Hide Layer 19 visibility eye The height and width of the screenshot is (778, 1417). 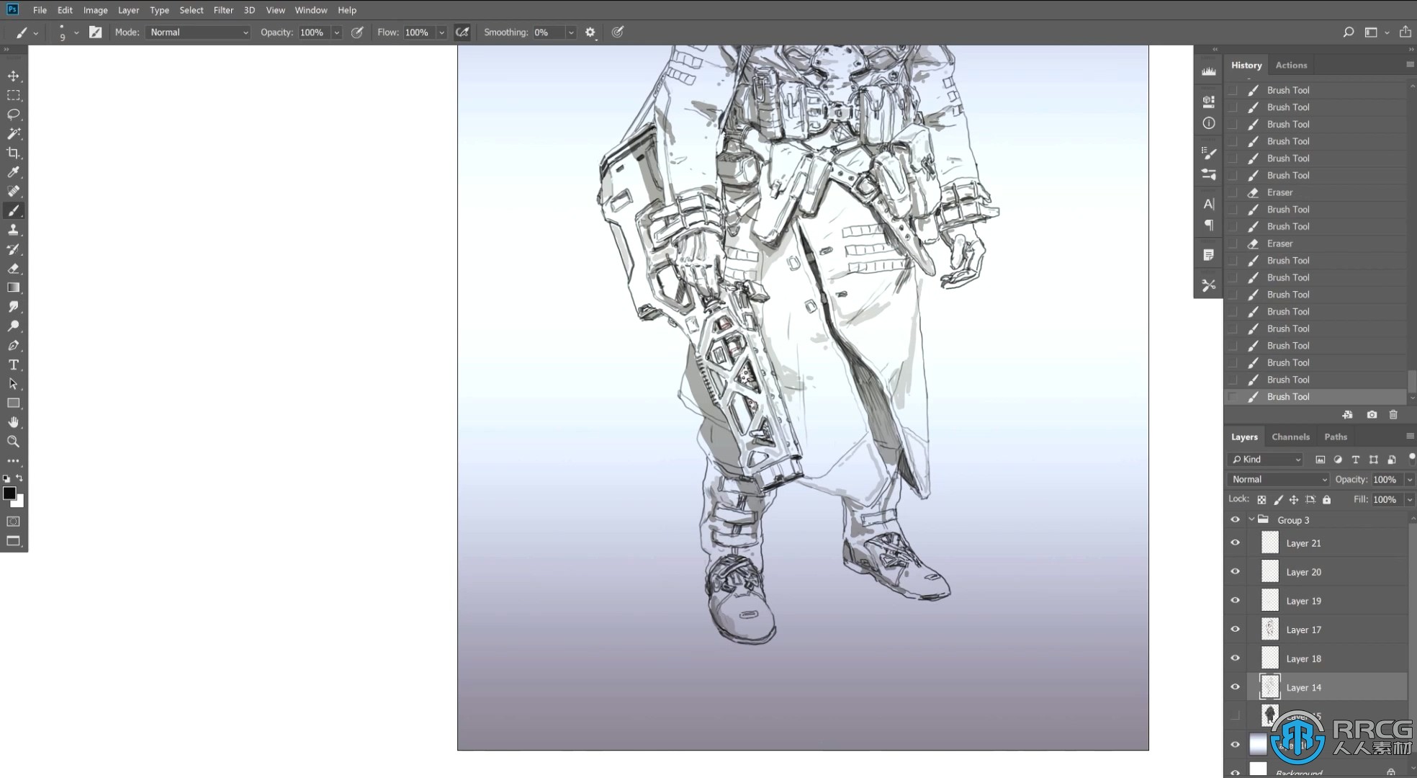pos(1236,601)
